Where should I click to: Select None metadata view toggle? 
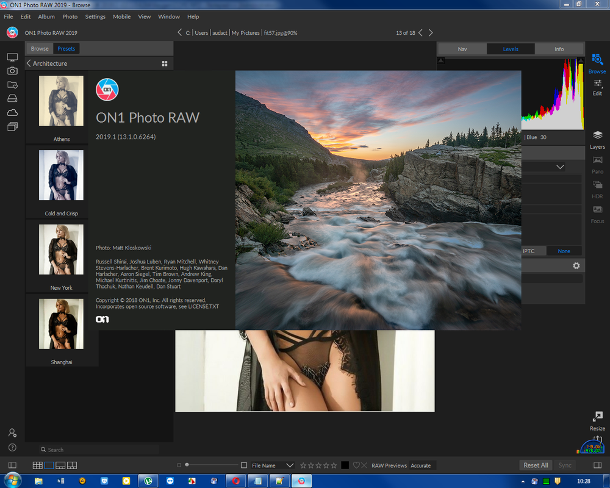564,251
